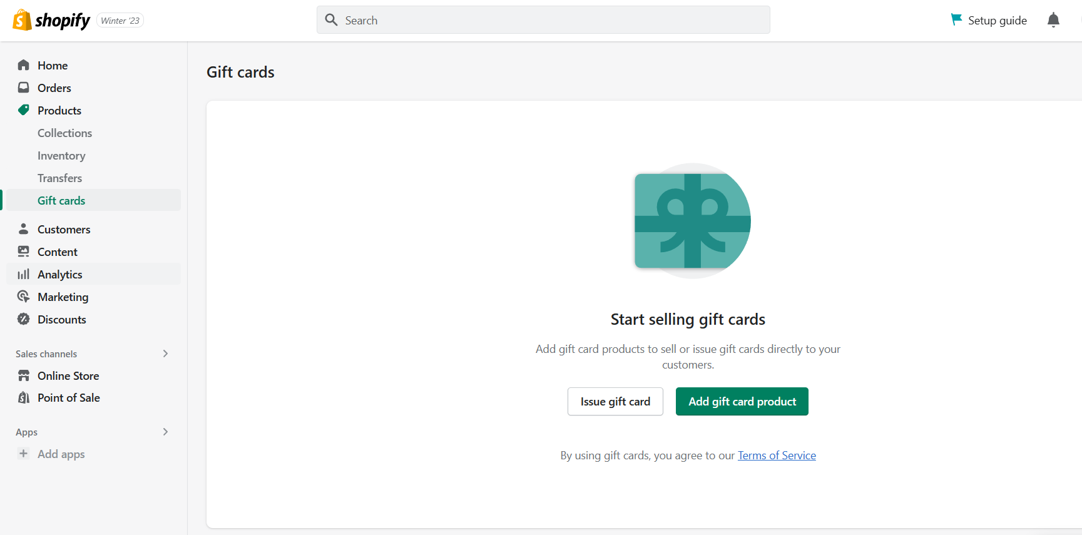Select Transfers in the sidebar
The image size is (1082, 535).
[59, 178]
